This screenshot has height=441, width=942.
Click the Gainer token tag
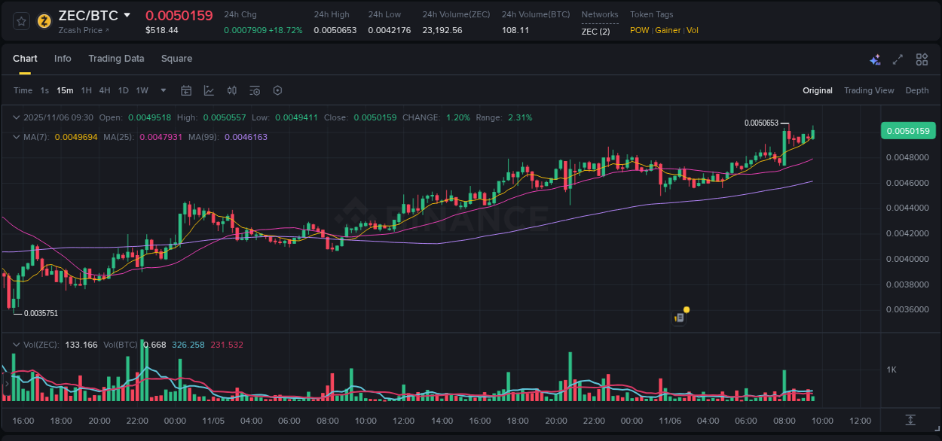668,30
